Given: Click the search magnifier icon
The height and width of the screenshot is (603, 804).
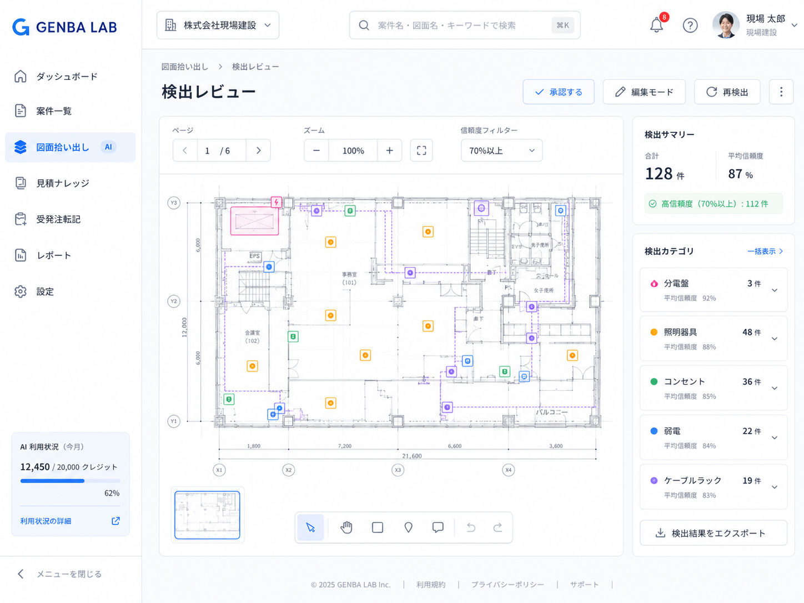Looking at the screenshot, I should pyautogui.click(x=364, y=25).
